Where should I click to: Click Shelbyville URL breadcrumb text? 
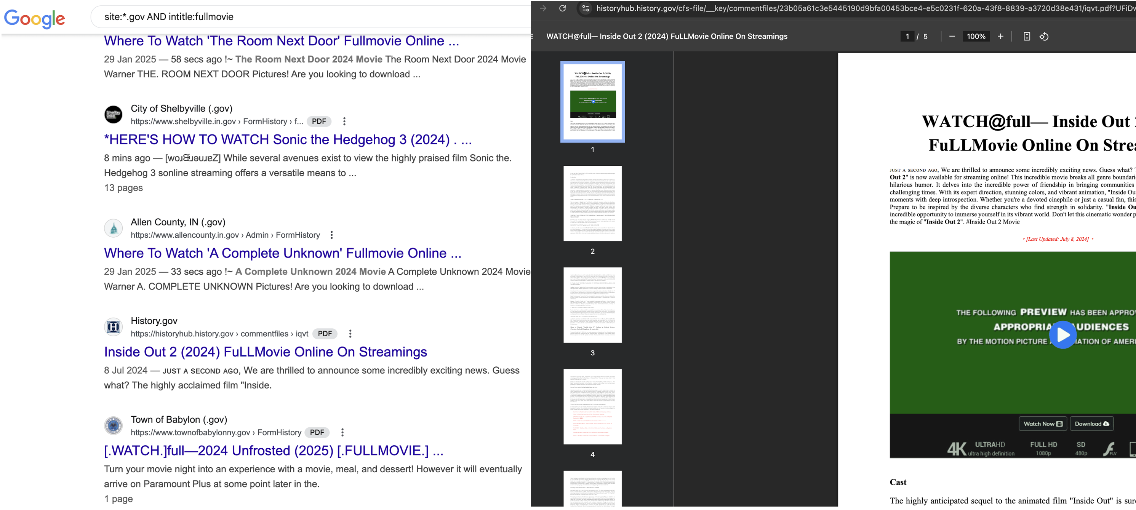click(216, 121)
